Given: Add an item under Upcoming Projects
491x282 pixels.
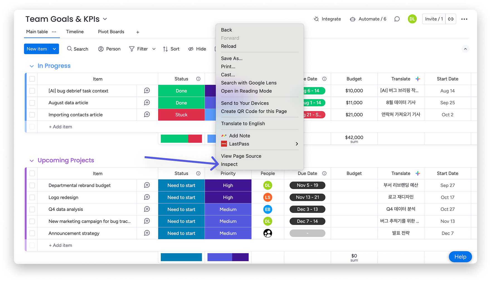Looking at the screenshot, I should pos(60,245).
